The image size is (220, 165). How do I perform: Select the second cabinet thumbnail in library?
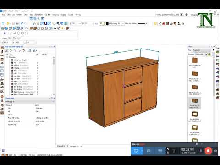click(195, 74)
